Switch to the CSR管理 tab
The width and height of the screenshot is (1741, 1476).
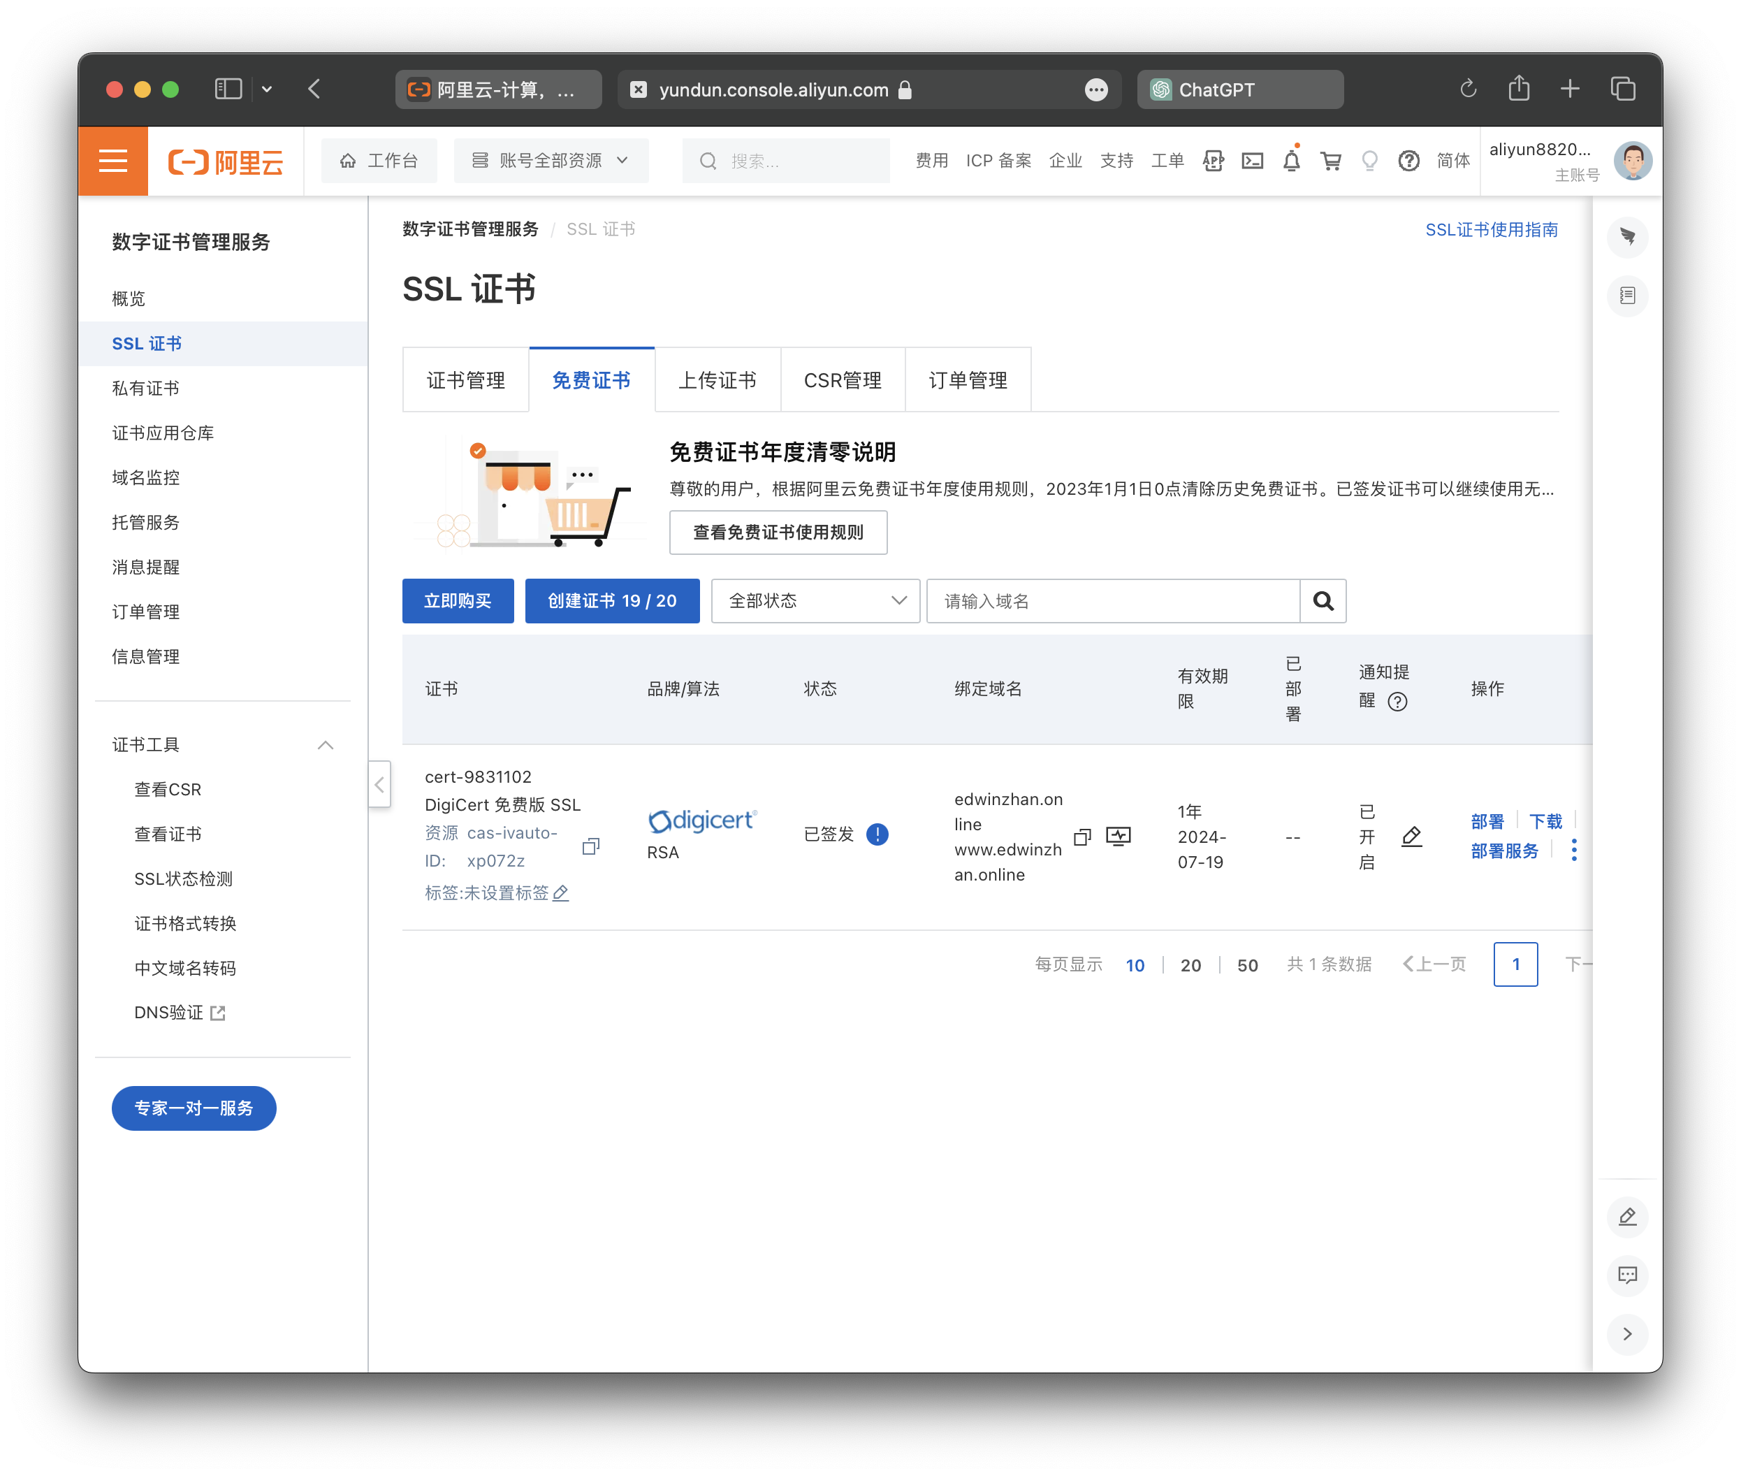click(843, 381)
